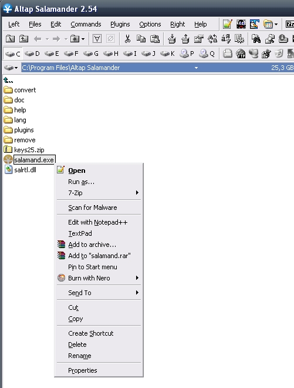
Task: Click the C:\Program Files\Altap Salamander path
Action: (x=70, y=68)
